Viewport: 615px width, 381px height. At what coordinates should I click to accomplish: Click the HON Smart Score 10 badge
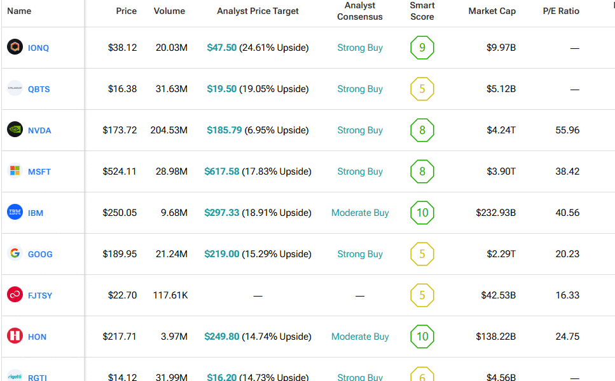(x=422, y=337)
